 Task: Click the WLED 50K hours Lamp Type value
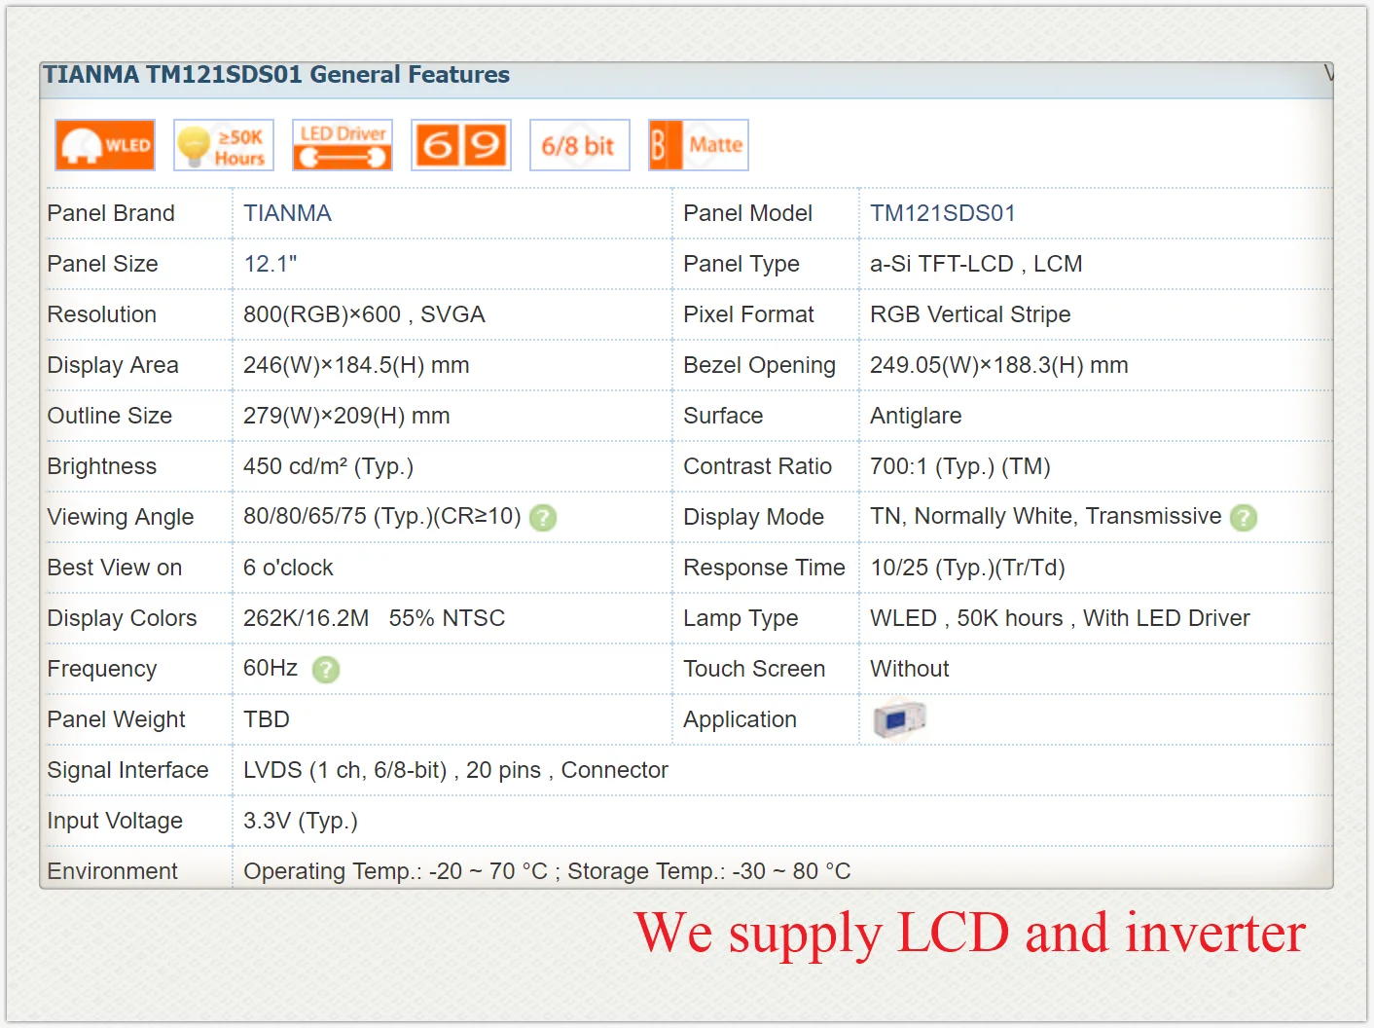[x=1060, y=618]
